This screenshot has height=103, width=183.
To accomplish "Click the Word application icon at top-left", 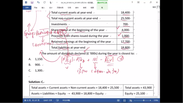I will tap(26, 2).
